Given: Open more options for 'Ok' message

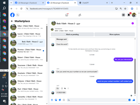Looking at the screenshot, I should point(68,88).
